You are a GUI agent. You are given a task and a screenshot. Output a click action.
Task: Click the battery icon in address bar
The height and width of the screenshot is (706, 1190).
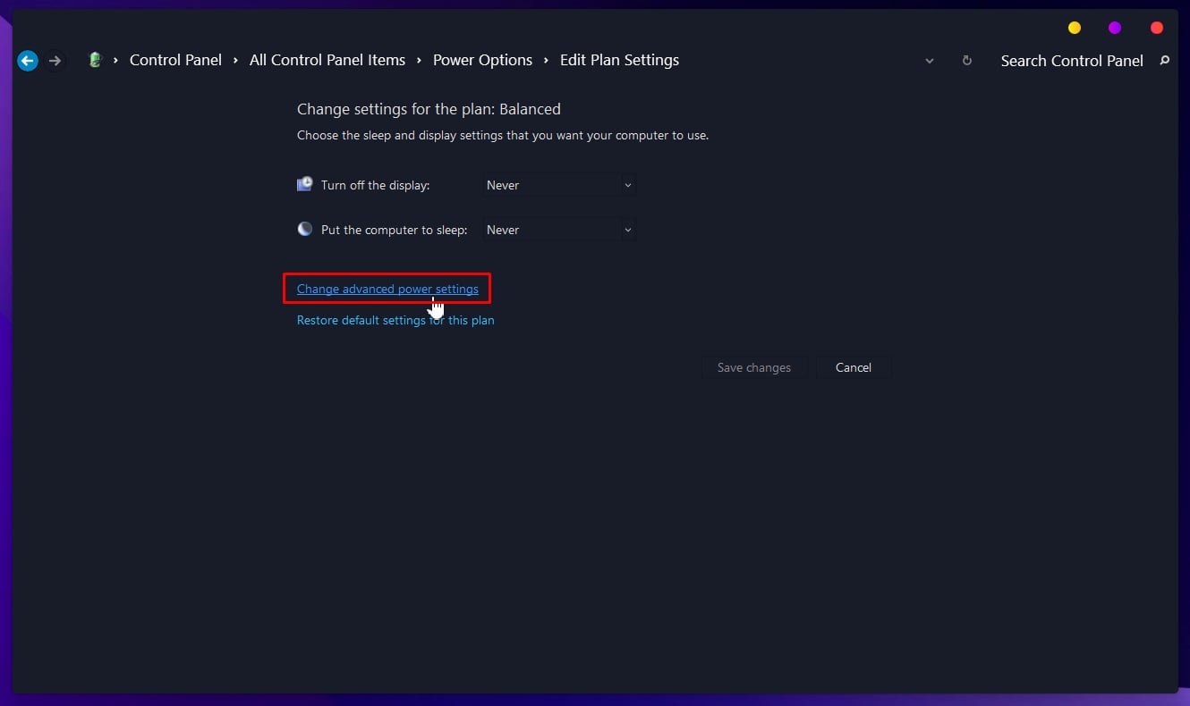tap(95, 61)
